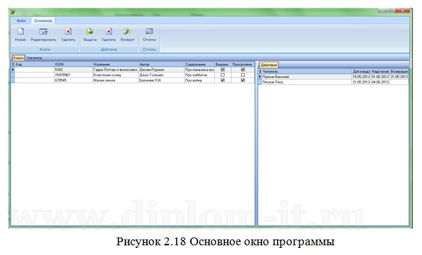Select the Гарри Поттер и философск. title cell

(x=115, y=70)
